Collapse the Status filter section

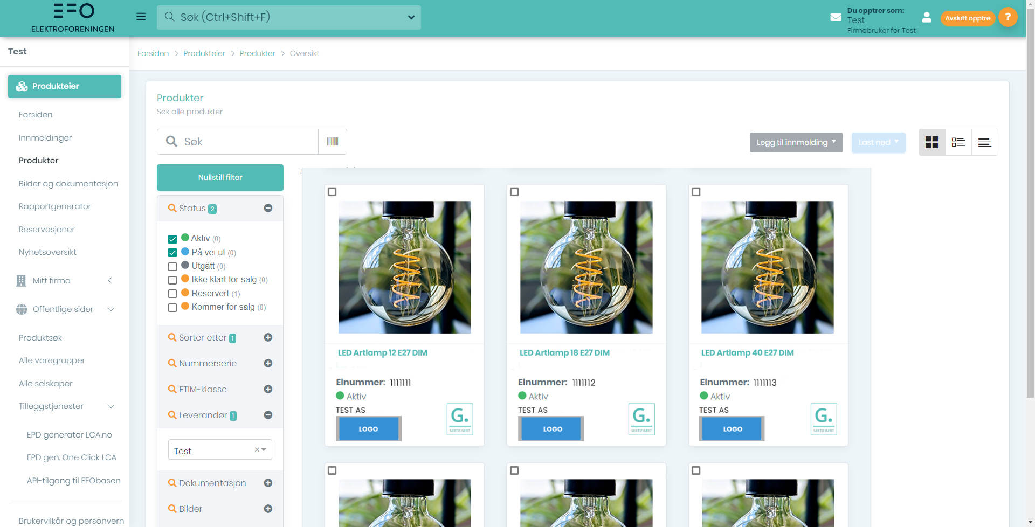pyautogui.click(x=268, y=208)
